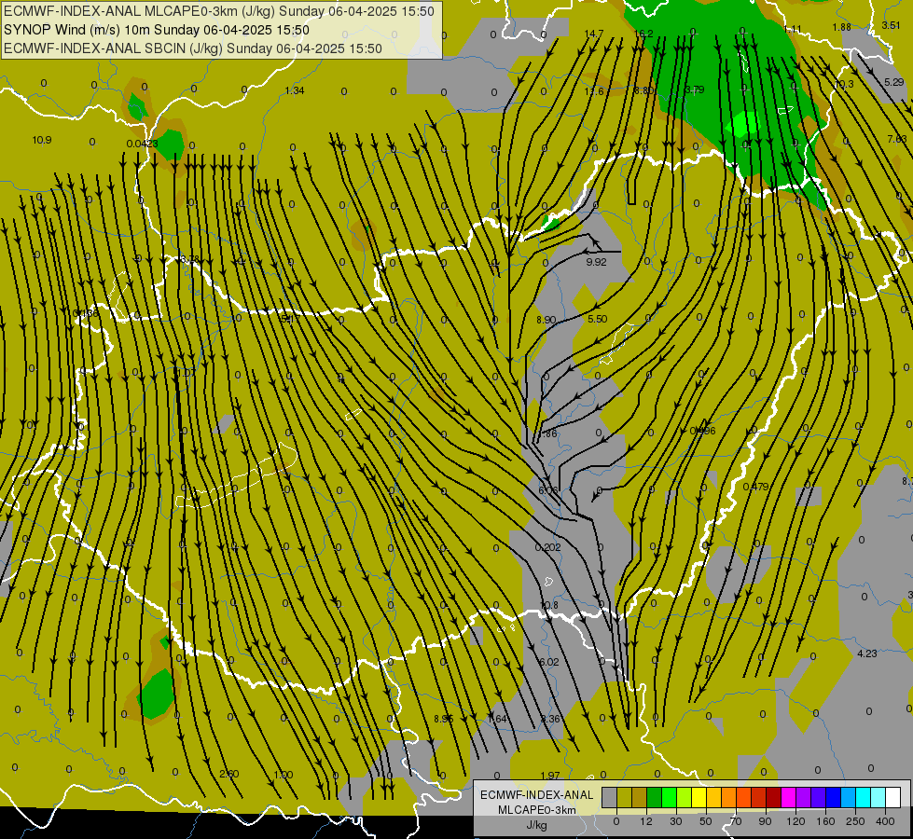Click legend scale value 30
This screenshot has width=913, height=839.
point(676,821)
